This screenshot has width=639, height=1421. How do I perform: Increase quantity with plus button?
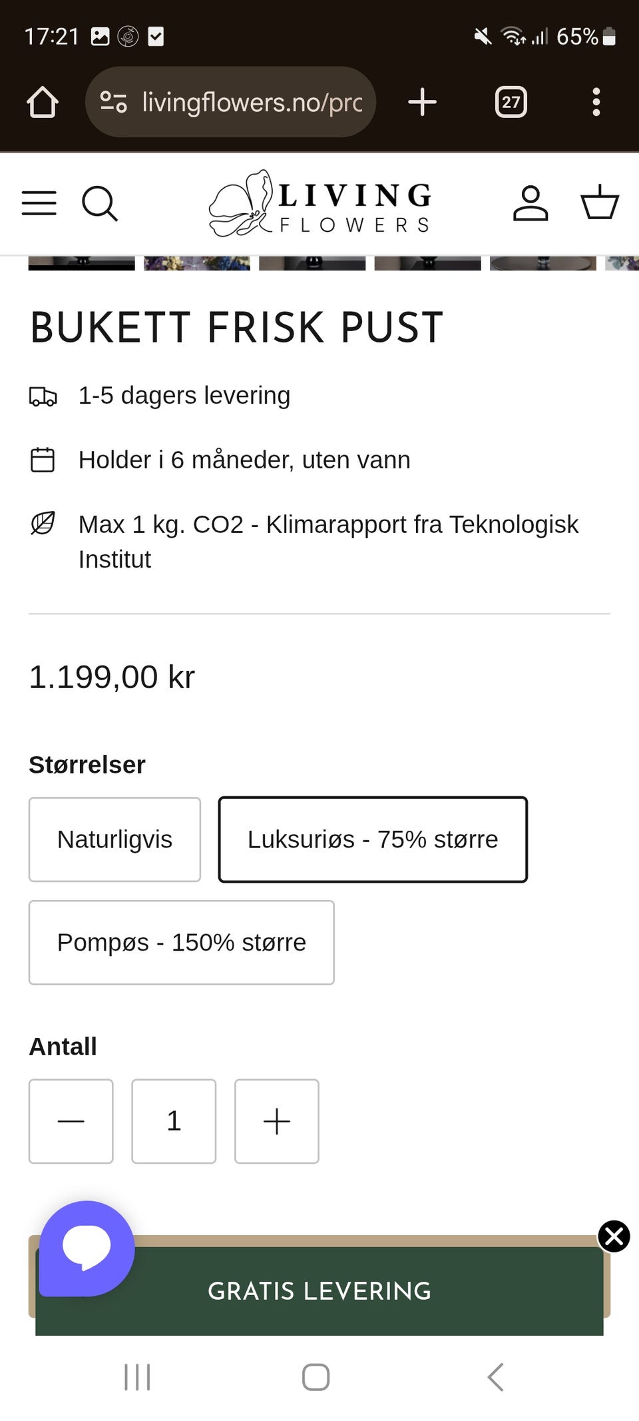[x=277, y=1121]
